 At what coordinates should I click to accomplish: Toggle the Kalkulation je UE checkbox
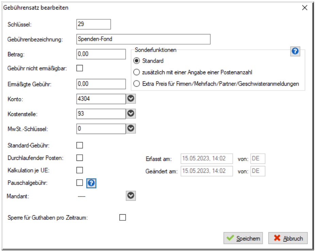tap(80, 170)
